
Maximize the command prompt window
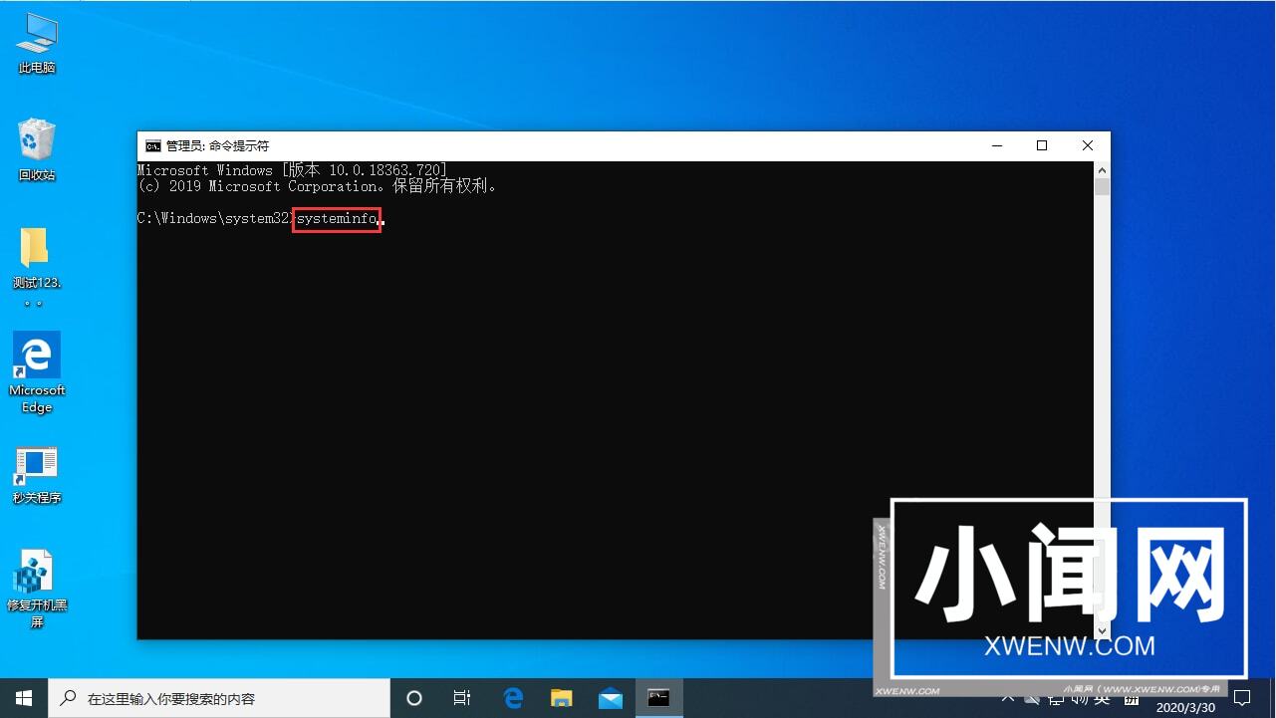click(x=1042, y=145)
